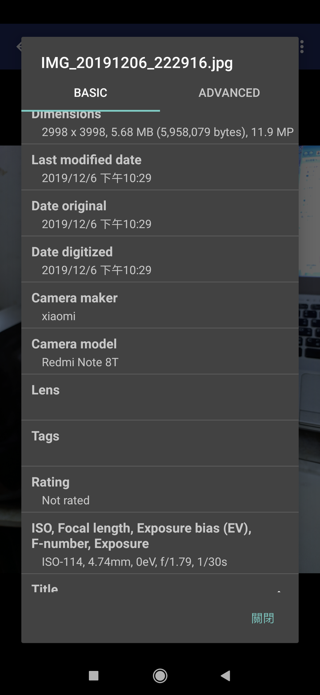This screenshot has width=320, height=695.
Task: Select the Last modified date row
Action: coord(160,167)
